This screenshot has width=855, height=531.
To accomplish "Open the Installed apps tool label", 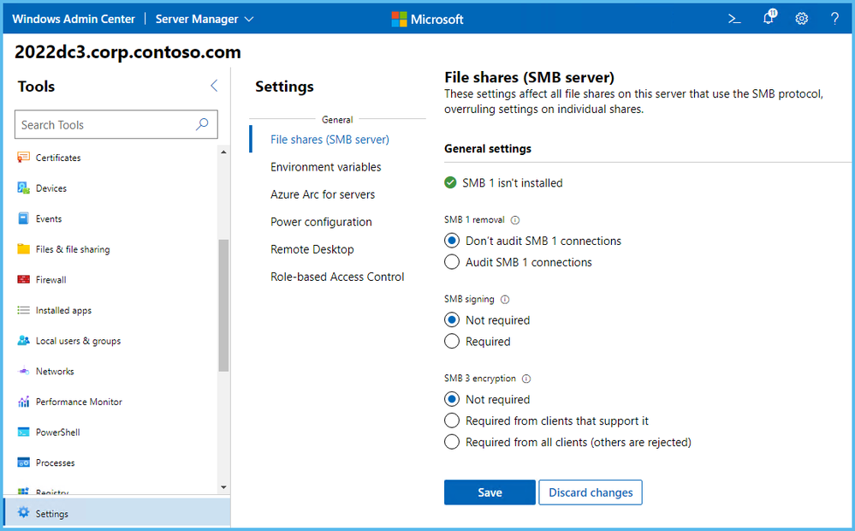I will (x=63, y=311).
